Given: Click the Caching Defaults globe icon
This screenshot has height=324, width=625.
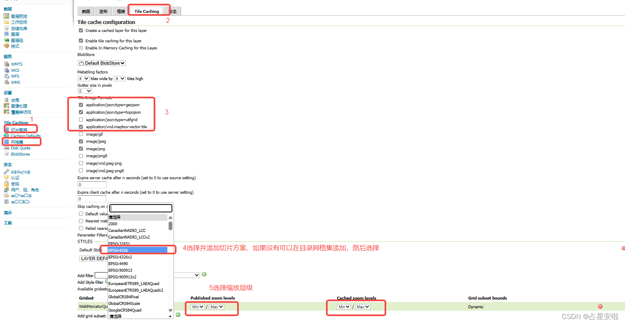Looking at the screenshot, I should 6,136.
